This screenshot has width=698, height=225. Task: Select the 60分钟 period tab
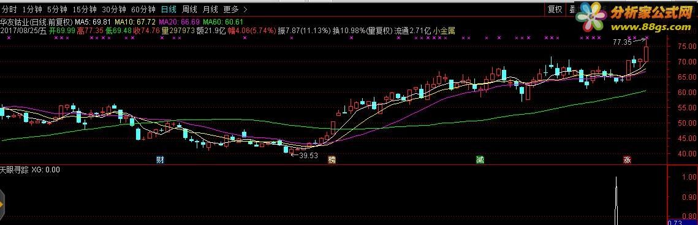tap(143, 9)
